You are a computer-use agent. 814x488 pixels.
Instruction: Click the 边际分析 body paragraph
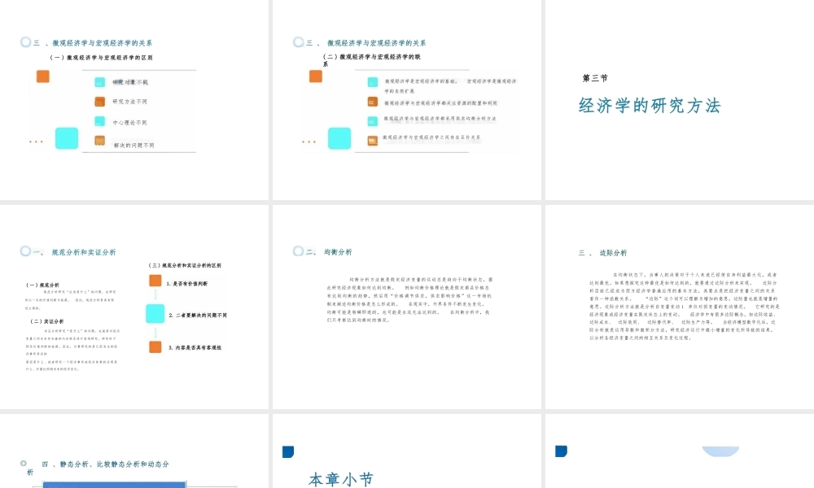(x=684, y=306)
